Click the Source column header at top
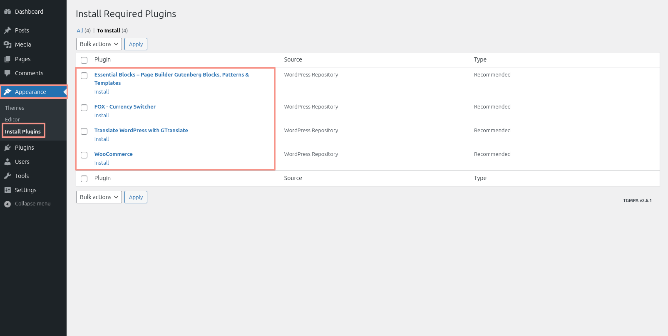Image resolution: width=668 pixels, height=336 pixels. click(293, 59)
